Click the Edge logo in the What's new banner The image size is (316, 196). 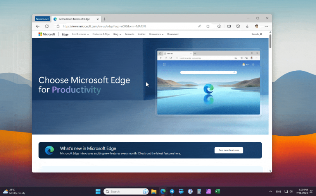[x=50, y=150]
